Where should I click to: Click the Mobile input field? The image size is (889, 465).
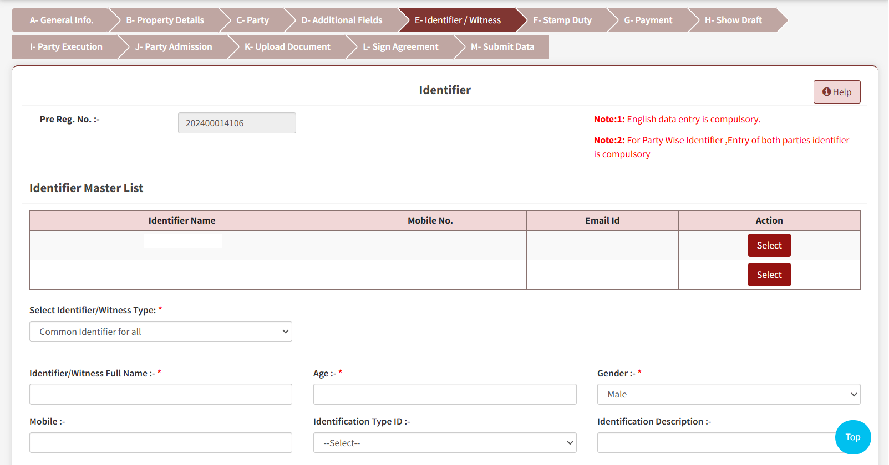click(x=161, y=443)
